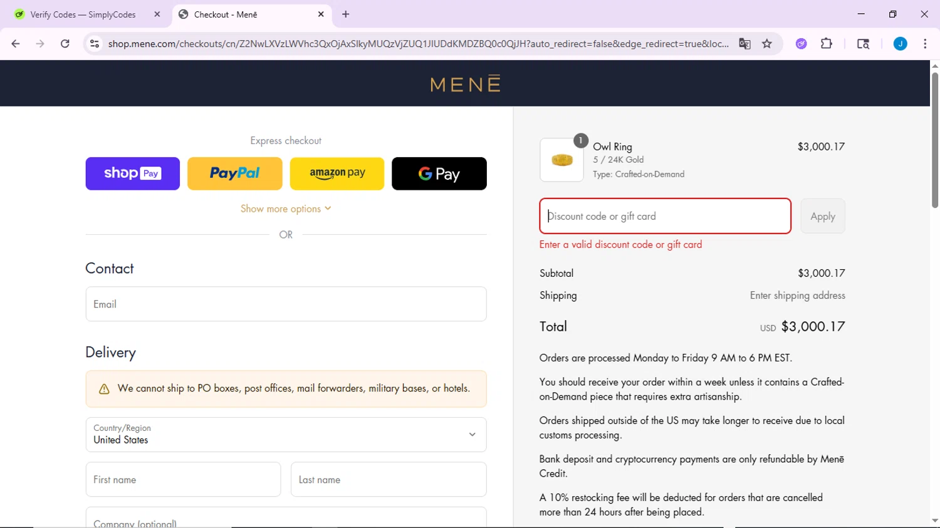Click the address bar URL

[x=418, y=44]
